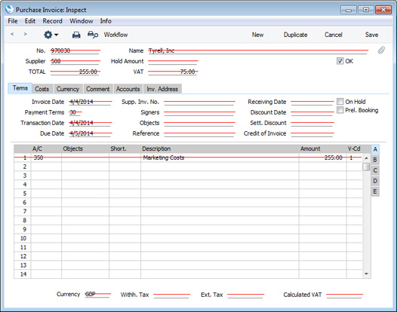
Task: Select flip C of the matrix
Action: pyautogui.click(x=375, y=170)
